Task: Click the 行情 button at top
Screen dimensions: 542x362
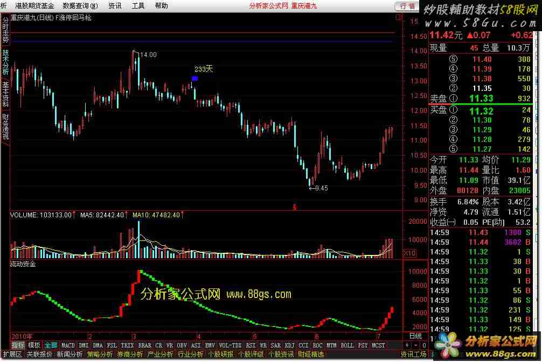Action: coord(407,6)
